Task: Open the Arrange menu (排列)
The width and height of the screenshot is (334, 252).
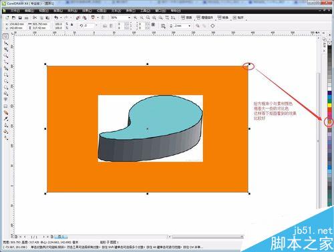Action: point(73,11)
